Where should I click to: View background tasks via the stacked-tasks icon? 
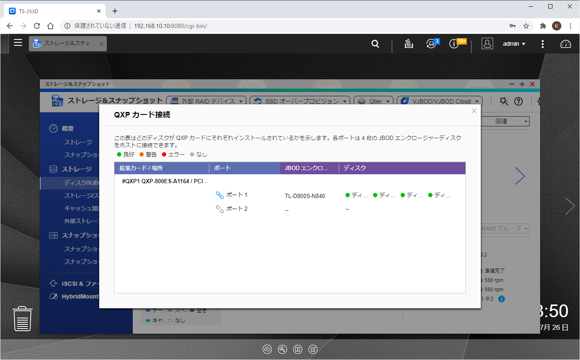[x=408, y=43]
